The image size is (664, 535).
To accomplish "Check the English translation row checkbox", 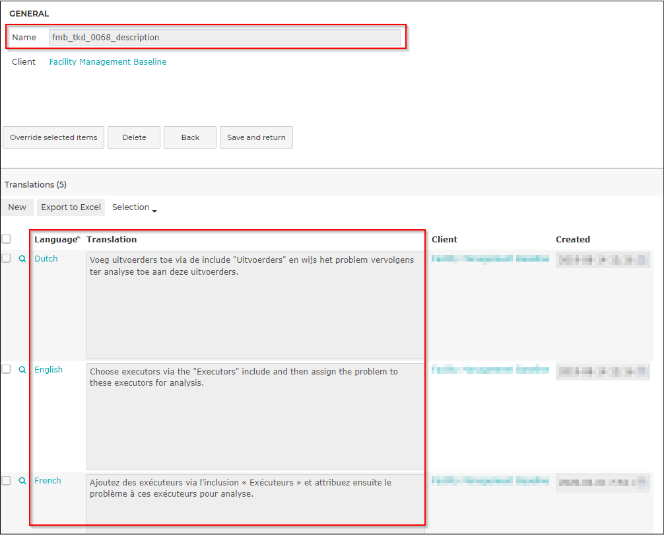I will [7, 369].
